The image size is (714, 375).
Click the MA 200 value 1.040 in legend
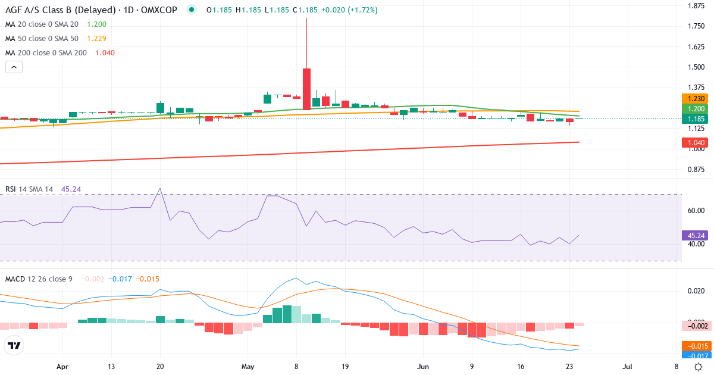[x=105, y=52]
